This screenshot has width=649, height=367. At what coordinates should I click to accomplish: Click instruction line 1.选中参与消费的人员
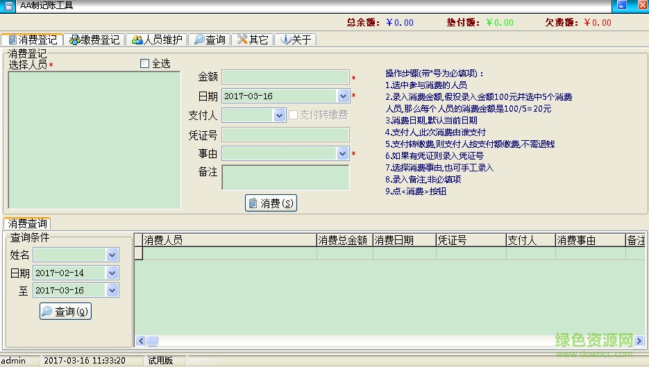[426, 85]
